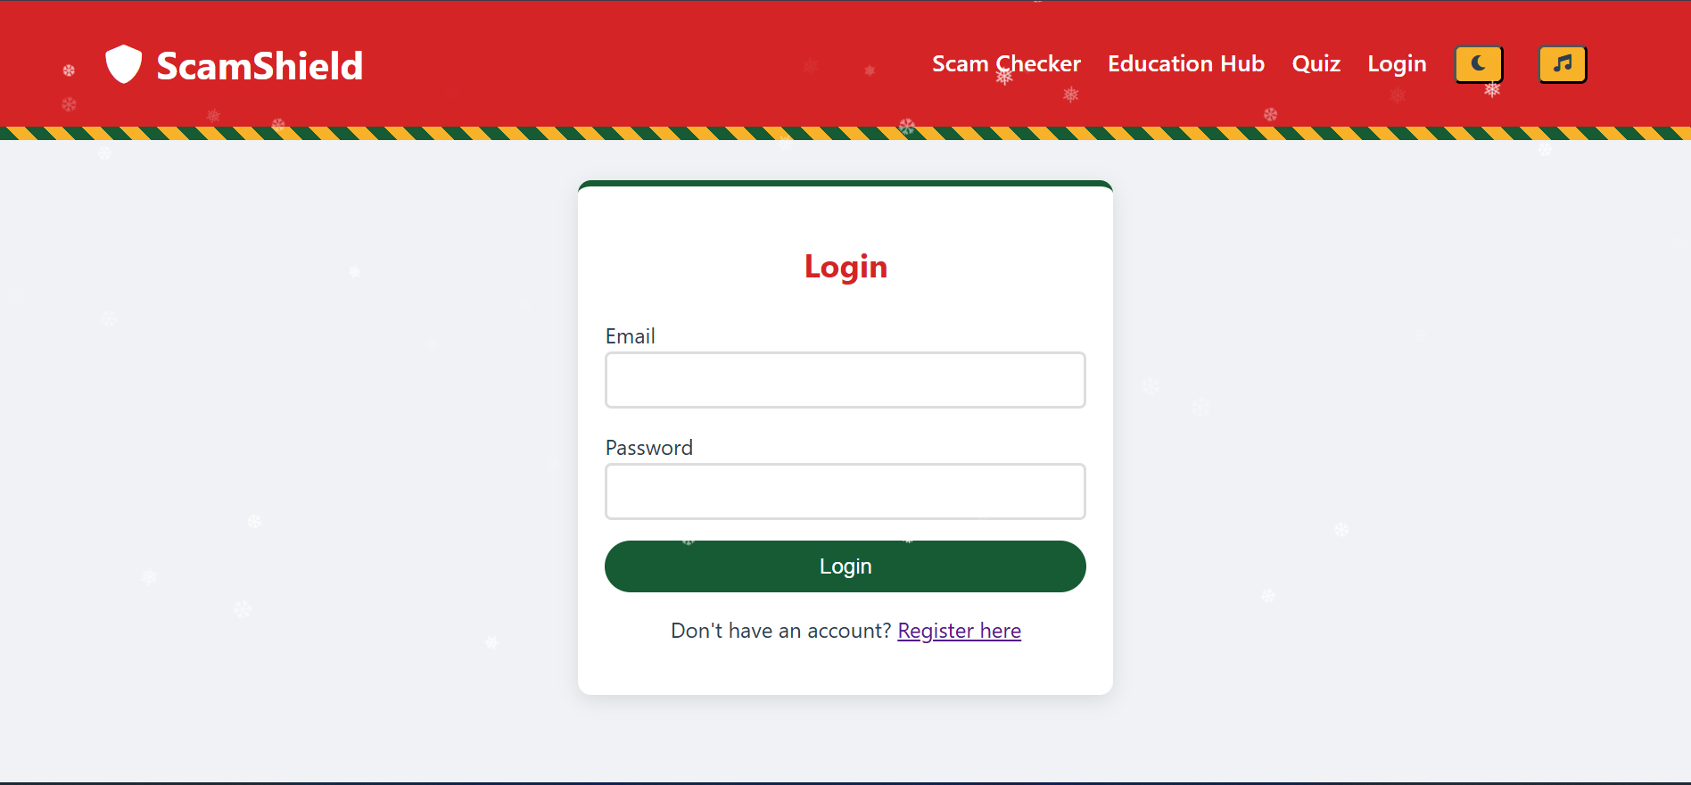Click the empty red header area beside the logo
The height and width of the screenshot is (785, 1691).
point(624,64)
